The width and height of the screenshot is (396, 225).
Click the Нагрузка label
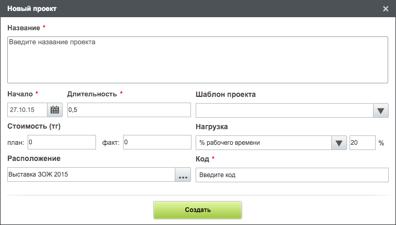click(x=212, y=127)
